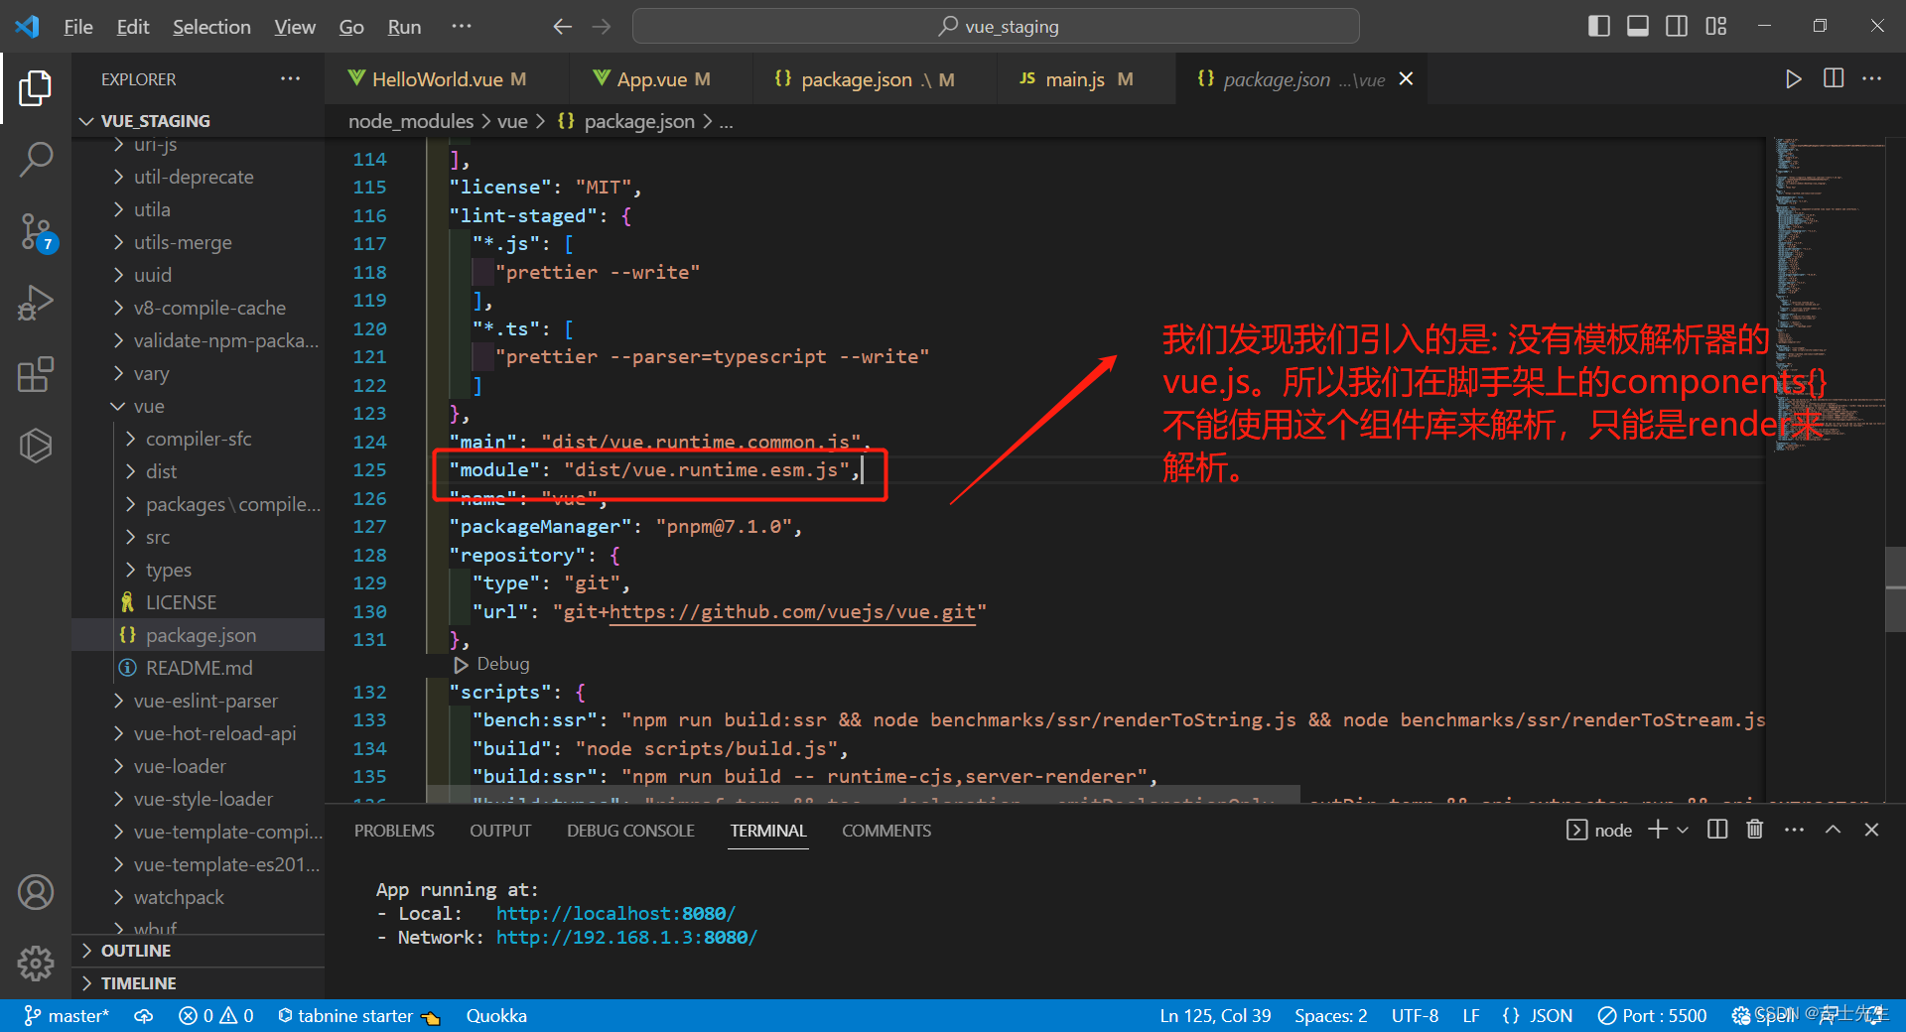1906x1032 pixels.
Task: Add a new terminal with plus icon
Action: coord(1657,830)
